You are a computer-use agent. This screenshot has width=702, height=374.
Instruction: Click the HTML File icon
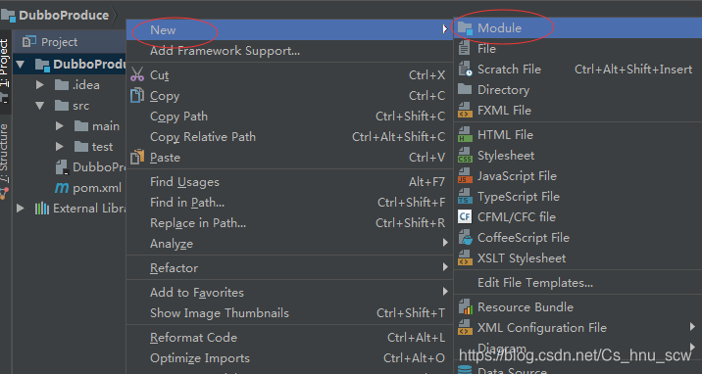pyautogui.click(x=465, y=134)
